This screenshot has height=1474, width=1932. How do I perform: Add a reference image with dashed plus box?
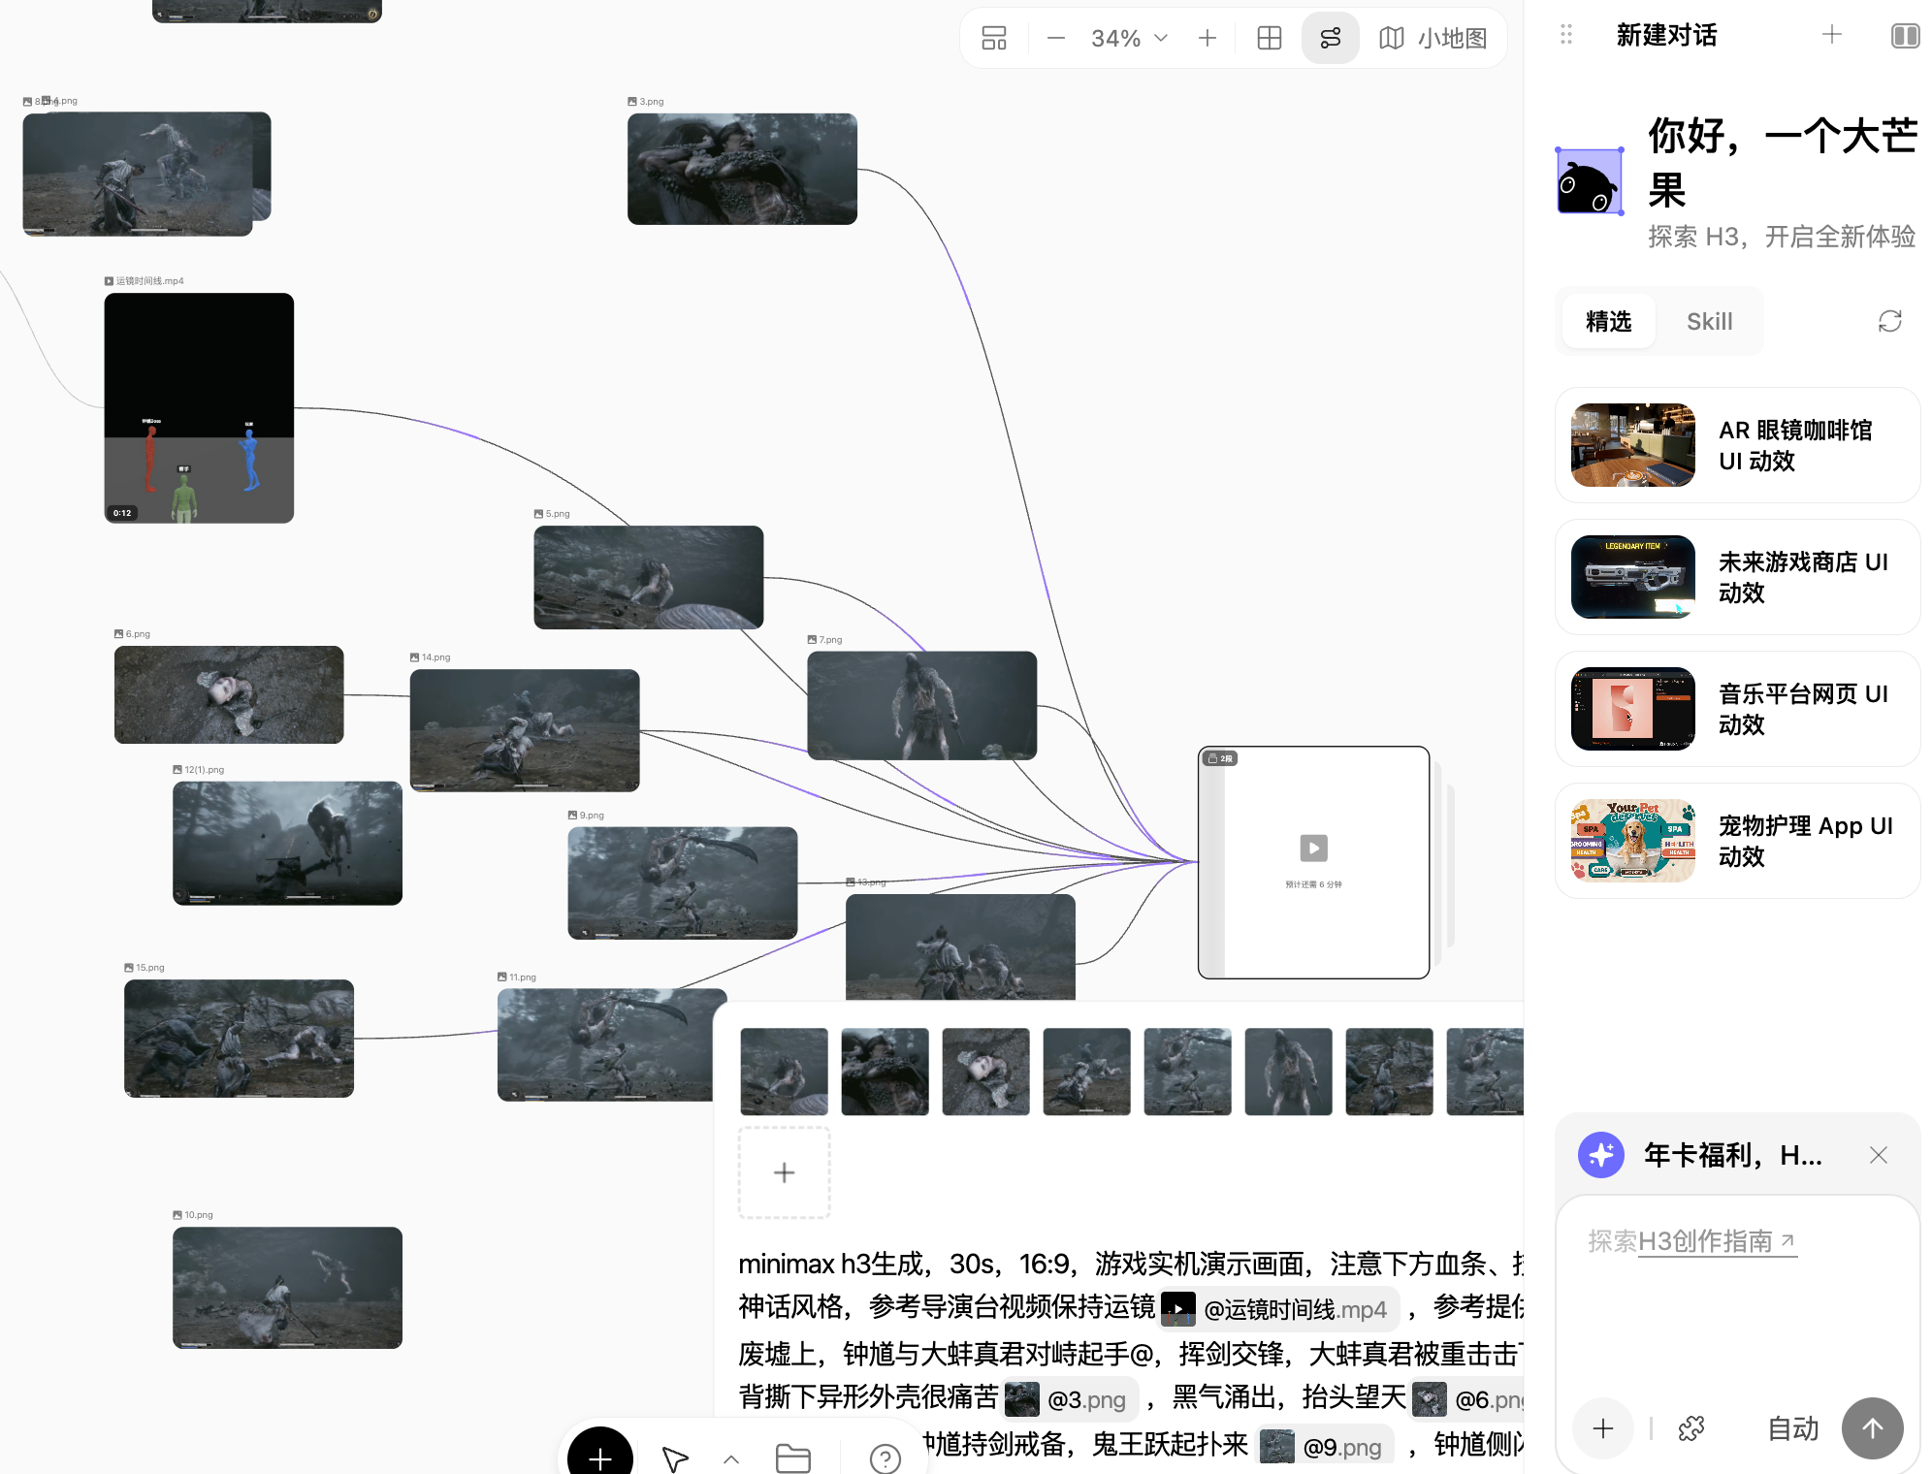point(784,1172)
